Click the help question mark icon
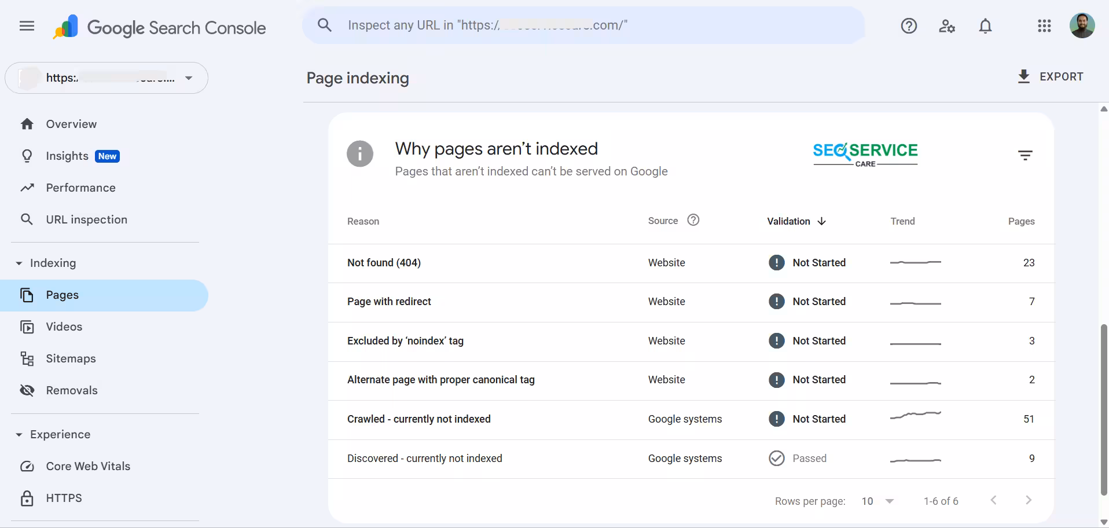 click(x=909, y=26)
